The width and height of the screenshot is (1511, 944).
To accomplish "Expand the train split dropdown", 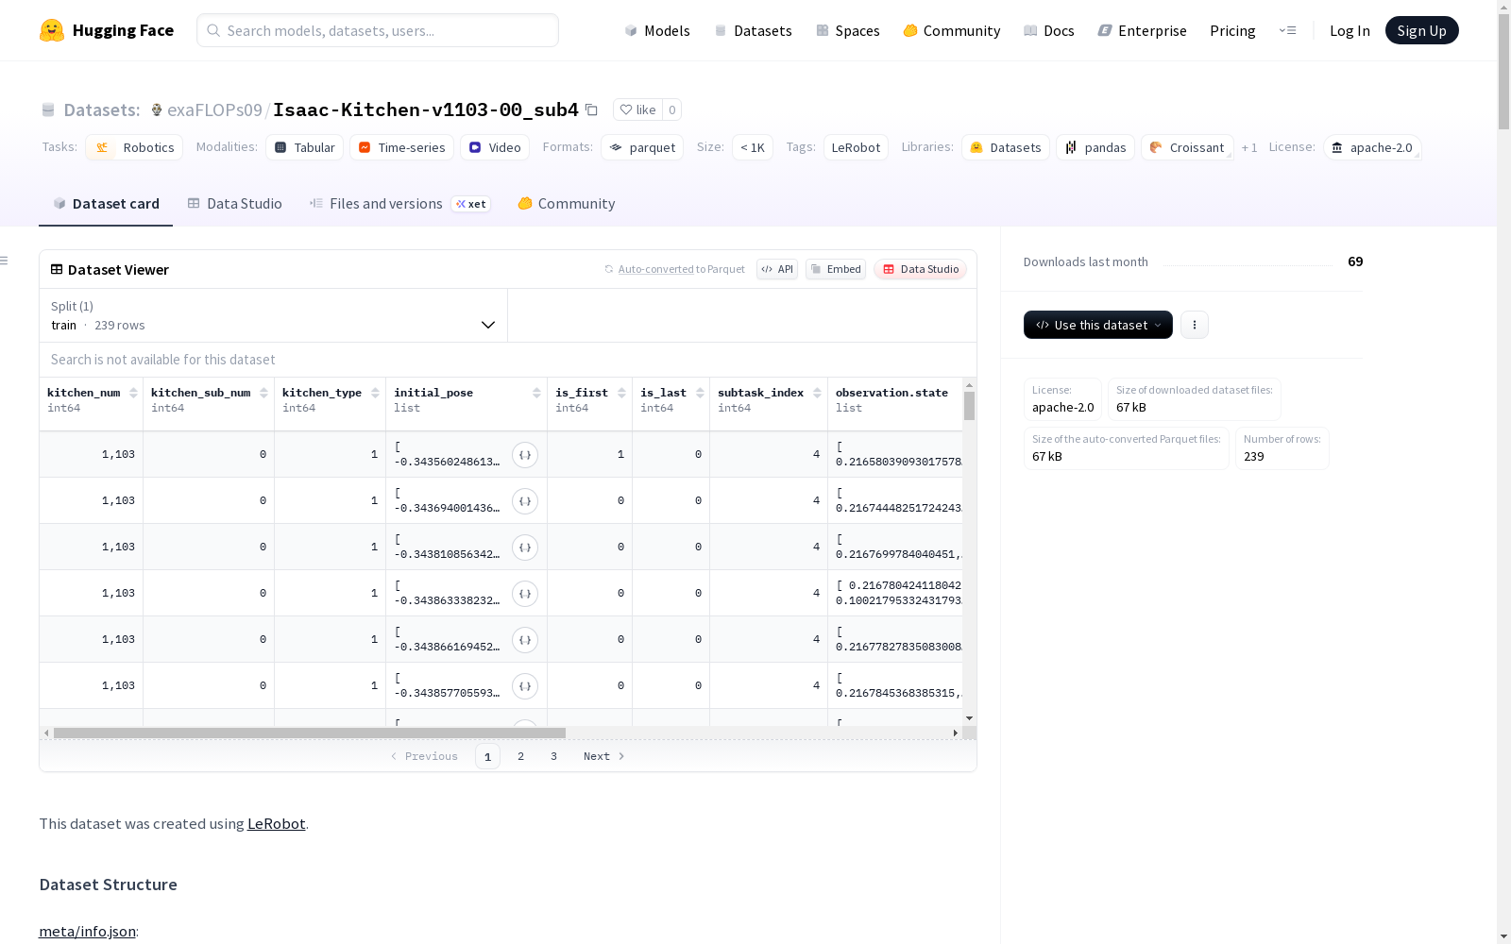I will coord(273,315).
